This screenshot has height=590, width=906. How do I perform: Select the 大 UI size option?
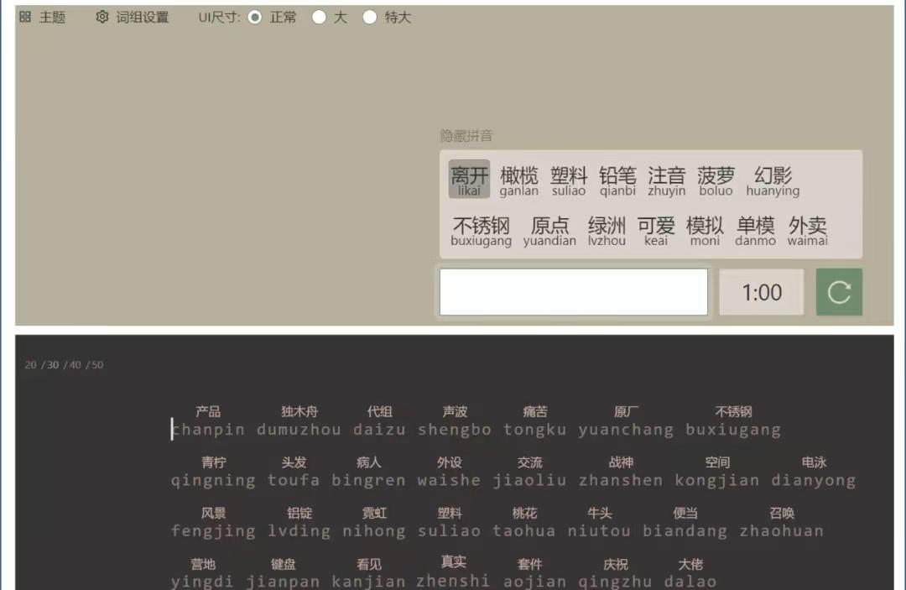click(x=319, y=17)
